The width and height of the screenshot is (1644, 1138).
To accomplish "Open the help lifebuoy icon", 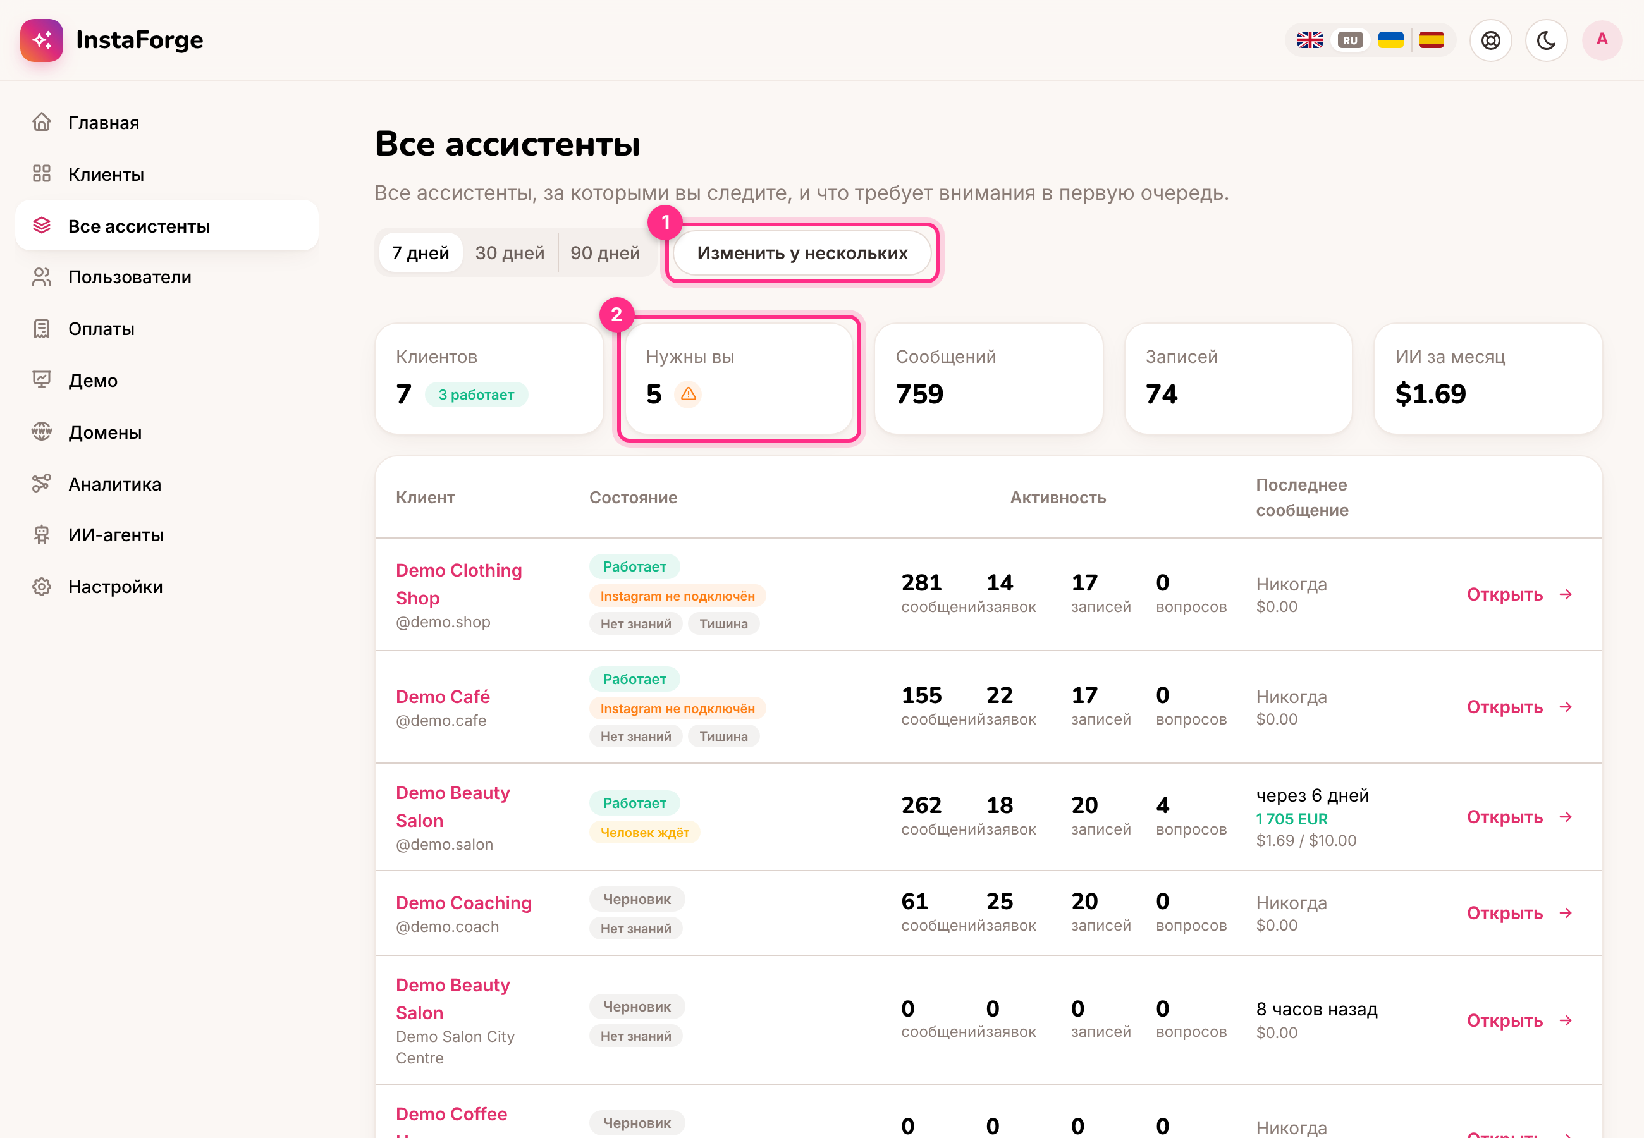I will [x=1491, y=40].
